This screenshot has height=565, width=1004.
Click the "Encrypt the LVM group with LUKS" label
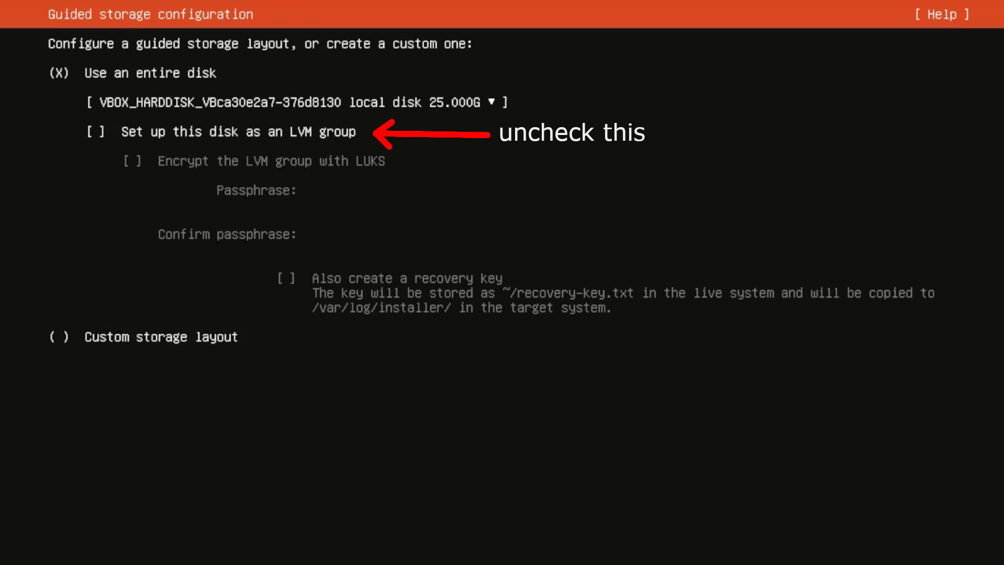[271, 161]
